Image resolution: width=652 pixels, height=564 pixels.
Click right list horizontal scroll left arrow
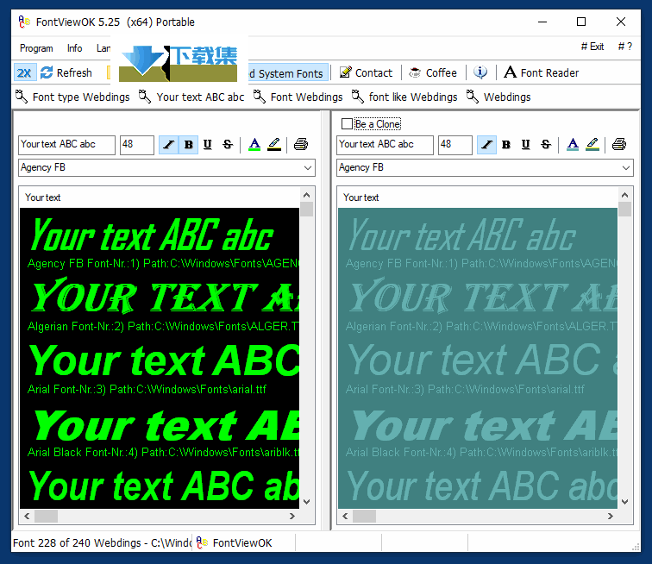pyautogui.click(x=345, y=517)
